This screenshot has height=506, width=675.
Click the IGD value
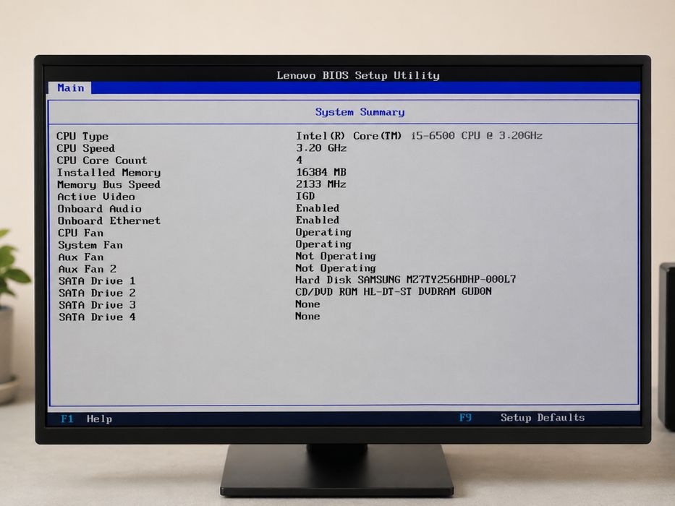pyautogui.click(x=305, y=196)
